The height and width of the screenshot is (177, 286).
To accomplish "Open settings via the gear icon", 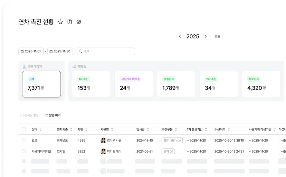I will pyautogui.click(x=79, y=22).
